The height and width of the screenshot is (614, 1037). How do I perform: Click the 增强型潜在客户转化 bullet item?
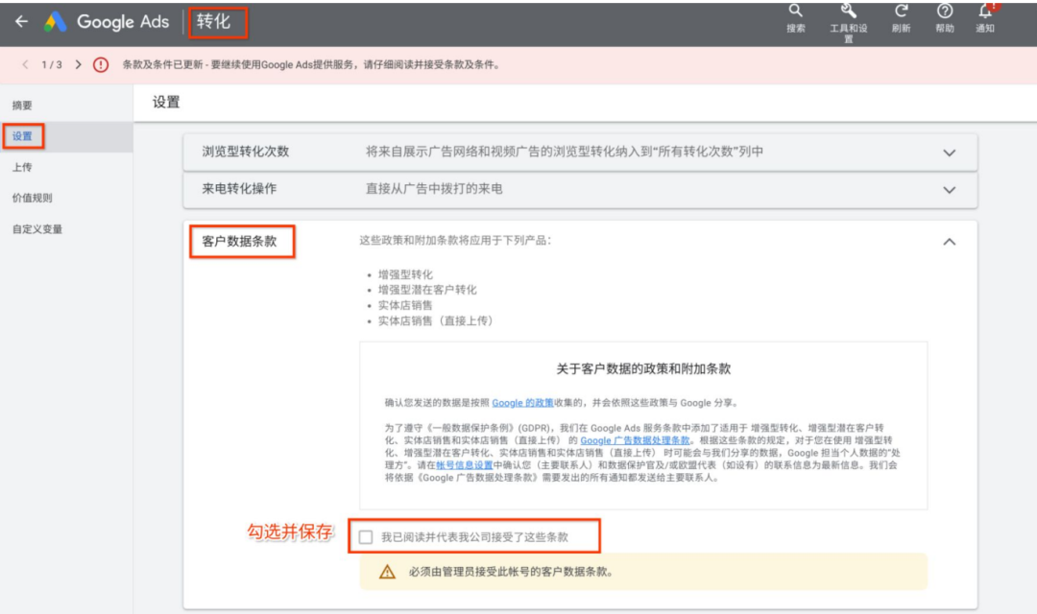[x=427, y=290]
